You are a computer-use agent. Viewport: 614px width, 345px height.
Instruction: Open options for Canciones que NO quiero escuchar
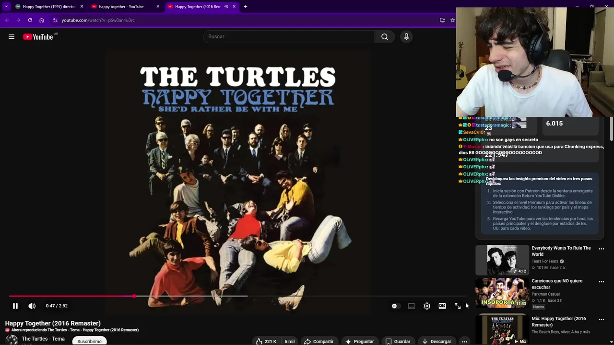click(x=602, y=282)
